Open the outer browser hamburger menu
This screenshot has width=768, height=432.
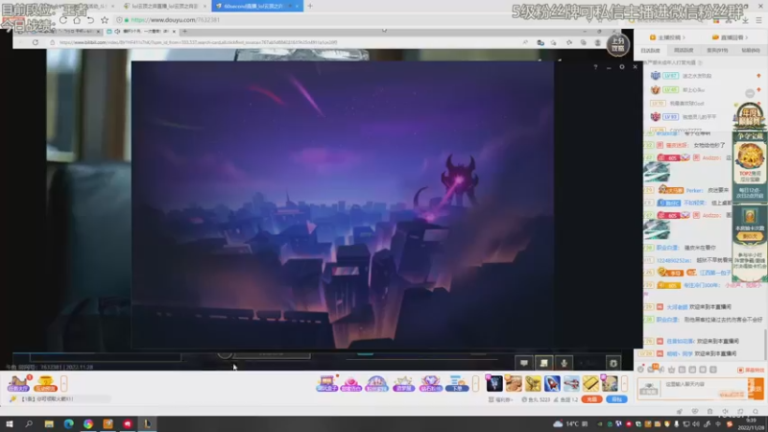point(758,20)
